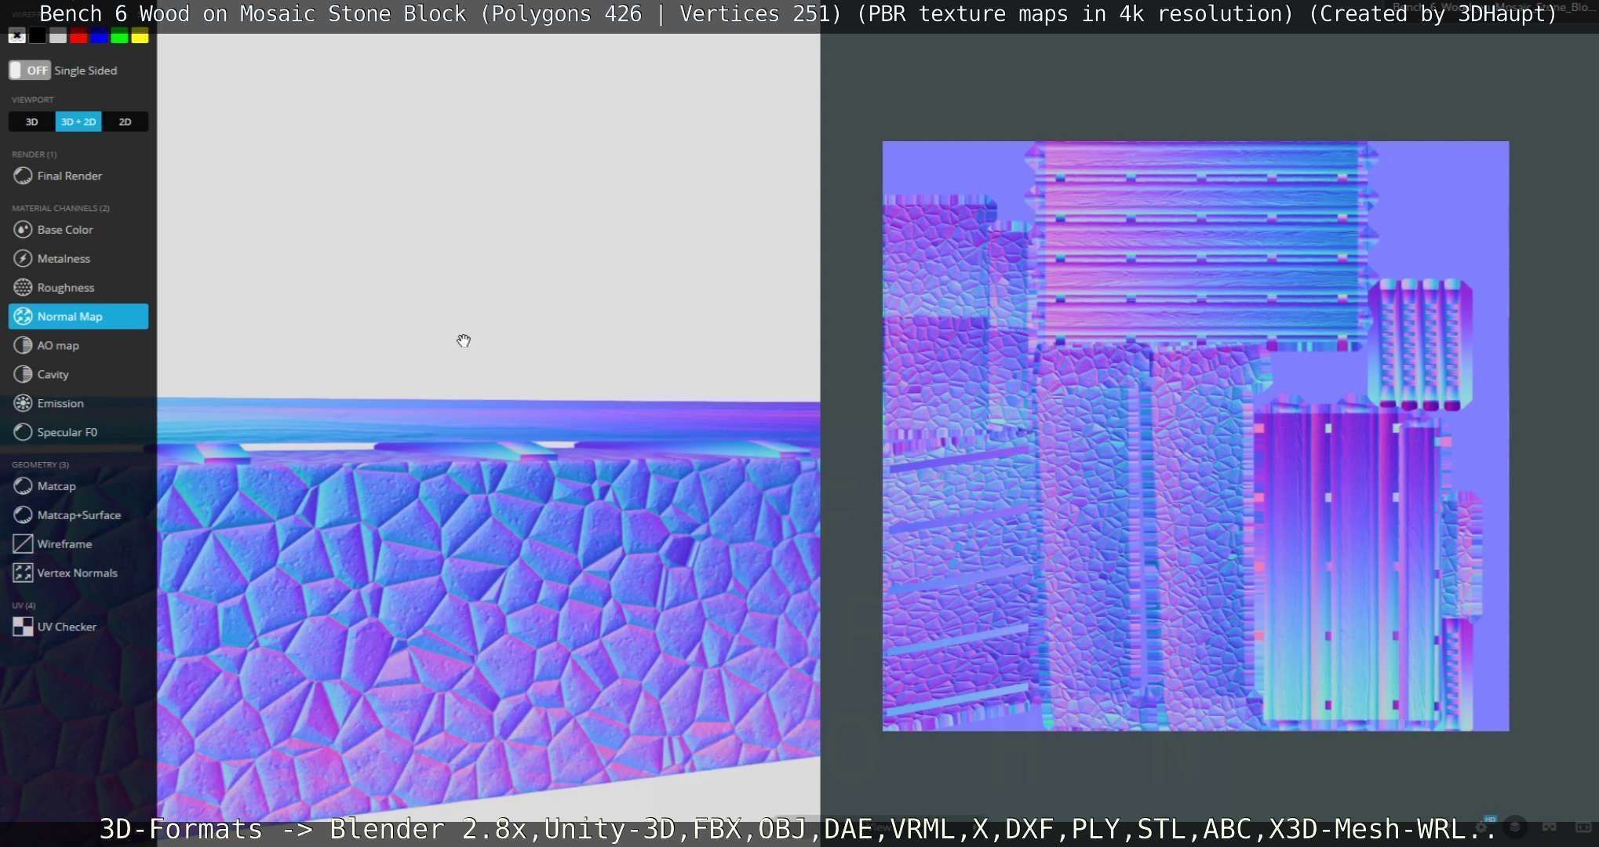The height and width of the screenshot is (847, 1599).
Task: View the Metalness channel
Action: (x=64, y=259)
